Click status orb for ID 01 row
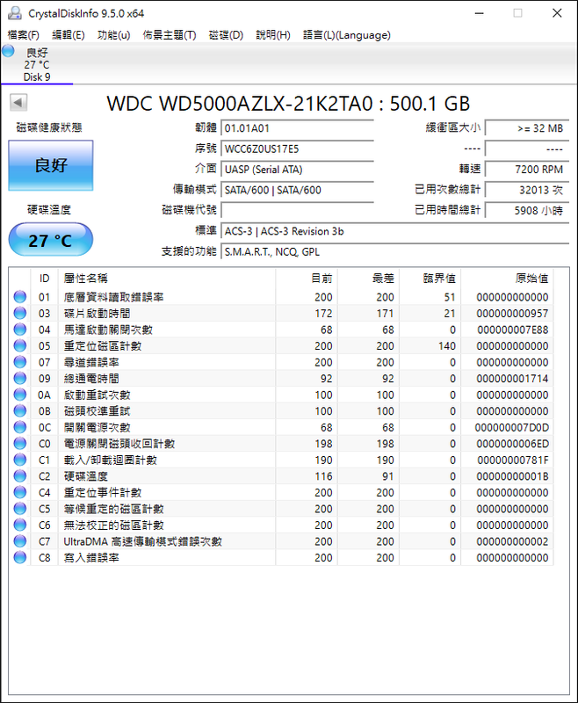The image size is (578, 703). pos(19,297)
